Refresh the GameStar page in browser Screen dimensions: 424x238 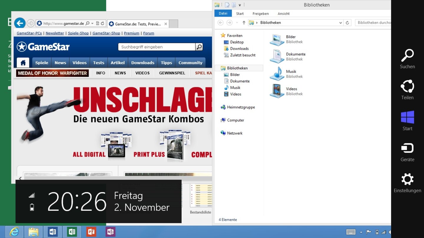102,23
